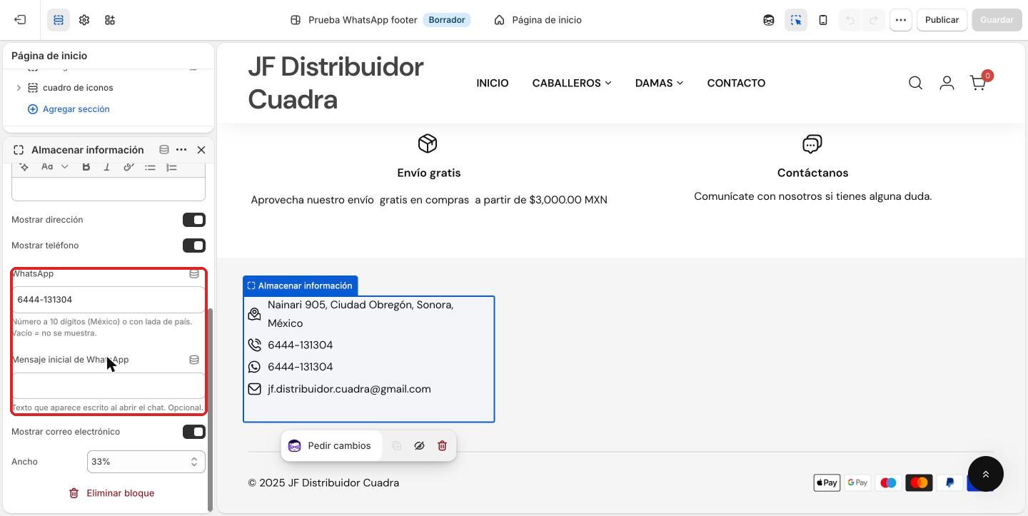The height and width of the screenshot is (516, 1028).
Task: Connect dynamic source for the WhatsApp field
Action: click(x=194, y=274)
